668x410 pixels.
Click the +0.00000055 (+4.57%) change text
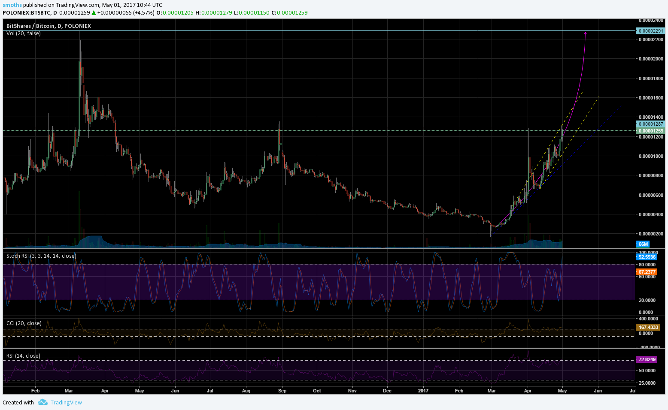point(126,12)
